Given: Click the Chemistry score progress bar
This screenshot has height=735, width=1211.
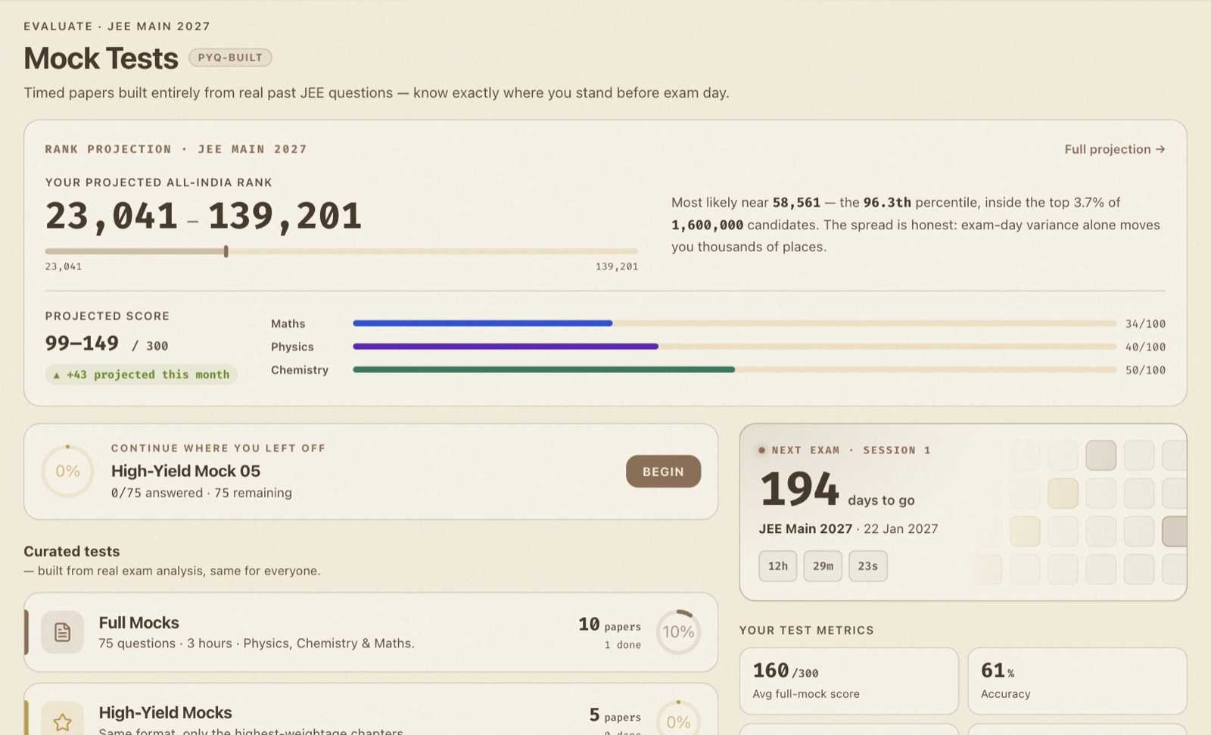Looking at the screenshot, I should pyautogui.click(x=734, y=369).
